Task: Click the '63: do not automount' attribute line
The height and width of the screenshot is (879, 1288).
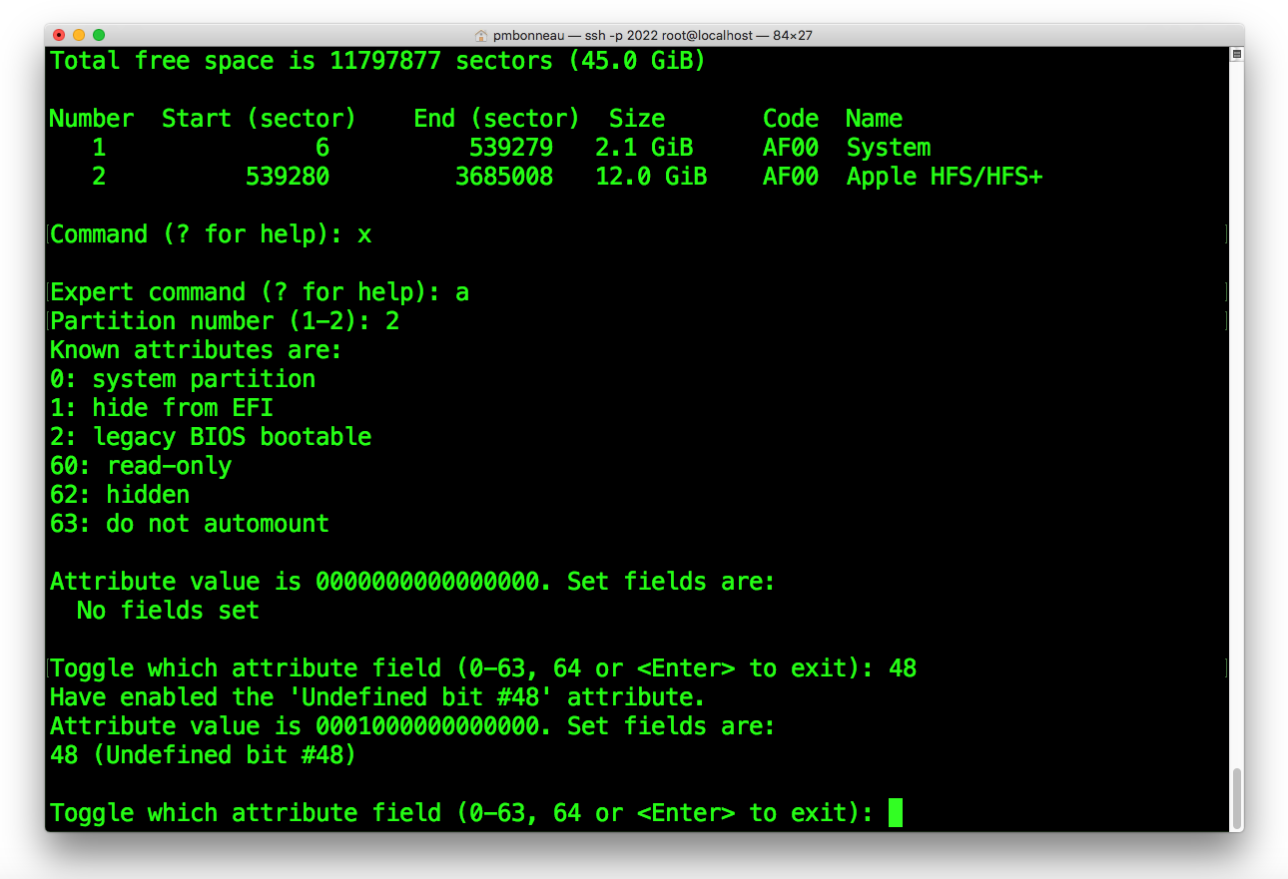Action: 190,524
